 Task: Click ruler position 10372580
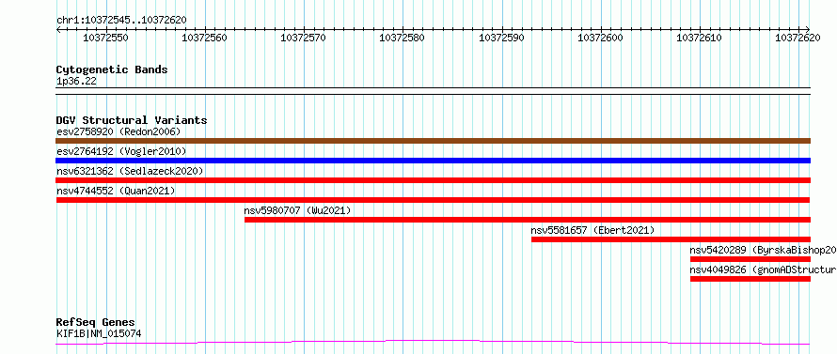click(x=402, y=38)
